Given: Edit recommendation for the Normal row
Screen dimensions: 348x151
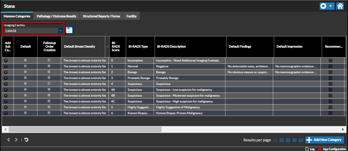Looking at the screenshot, I should pos(330,66).
